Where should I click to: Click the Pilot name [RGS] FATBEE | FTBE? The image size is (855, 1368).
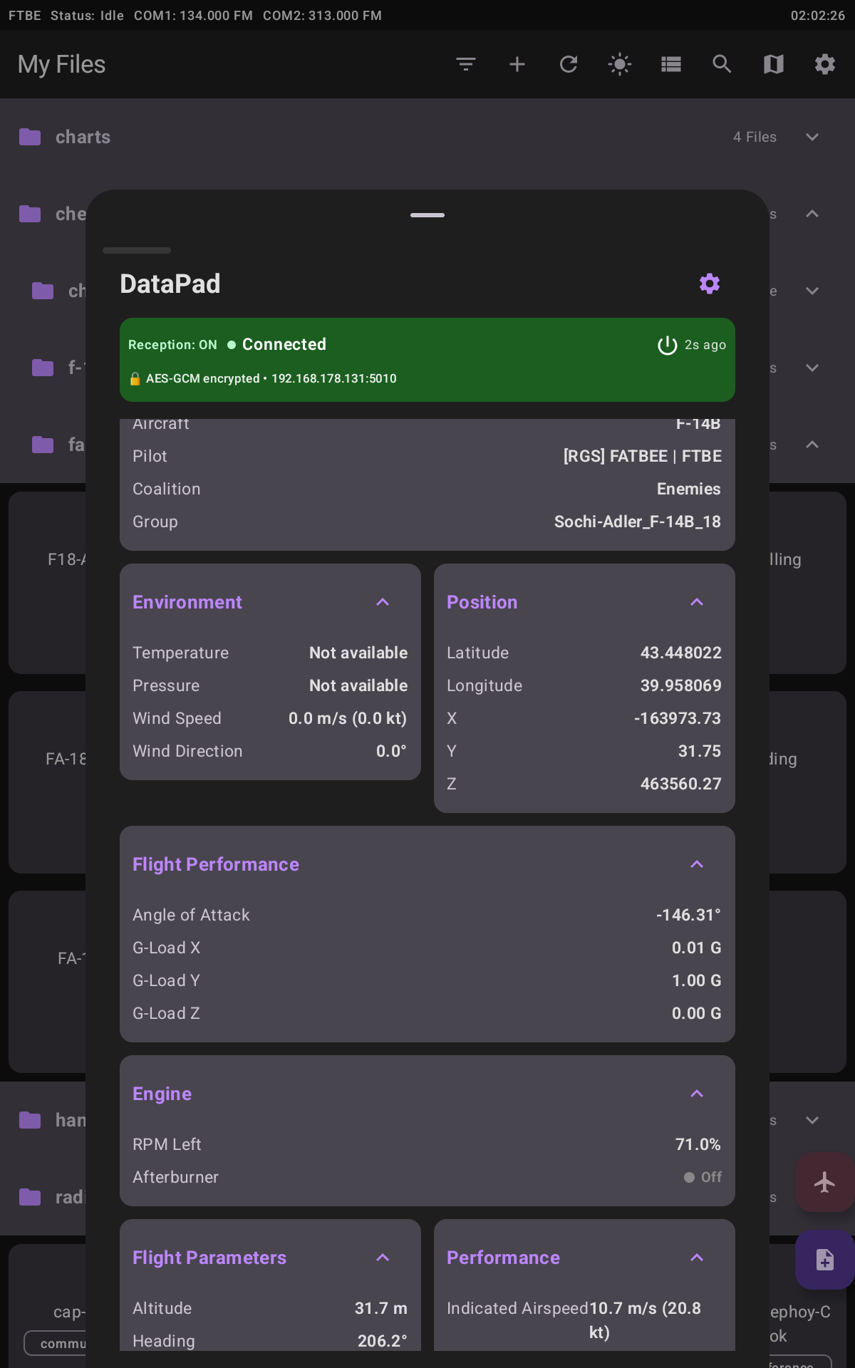[643, 456]
